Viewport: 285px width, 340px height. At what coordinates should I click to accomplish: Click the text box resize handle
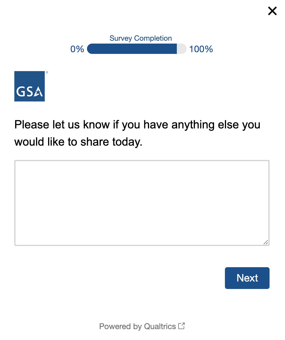[266, 242]
